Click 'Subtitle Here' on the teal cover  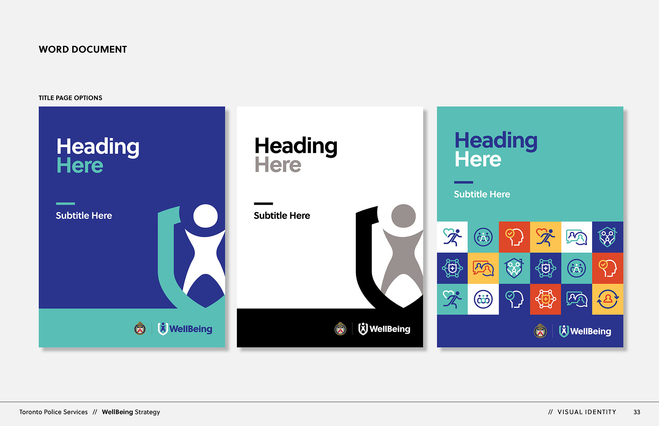pos(482,194)
